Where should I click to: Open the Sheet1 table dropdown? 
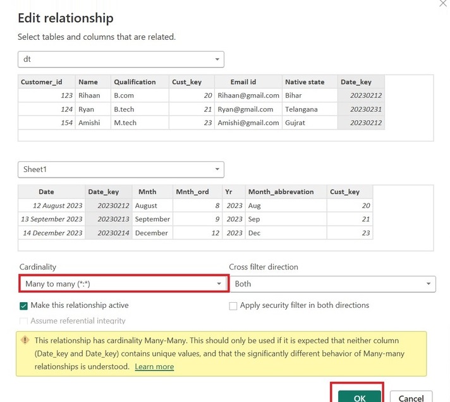[121, 169]
